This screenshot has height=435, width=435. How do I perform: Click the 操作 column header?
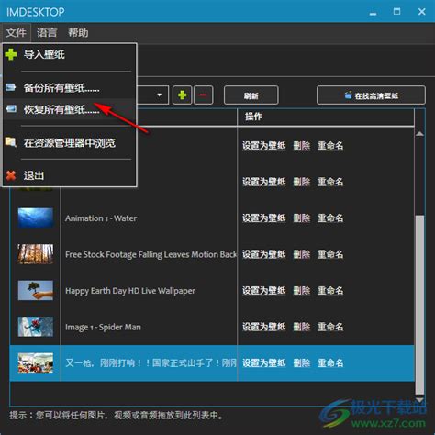click(x=253, y=117)
